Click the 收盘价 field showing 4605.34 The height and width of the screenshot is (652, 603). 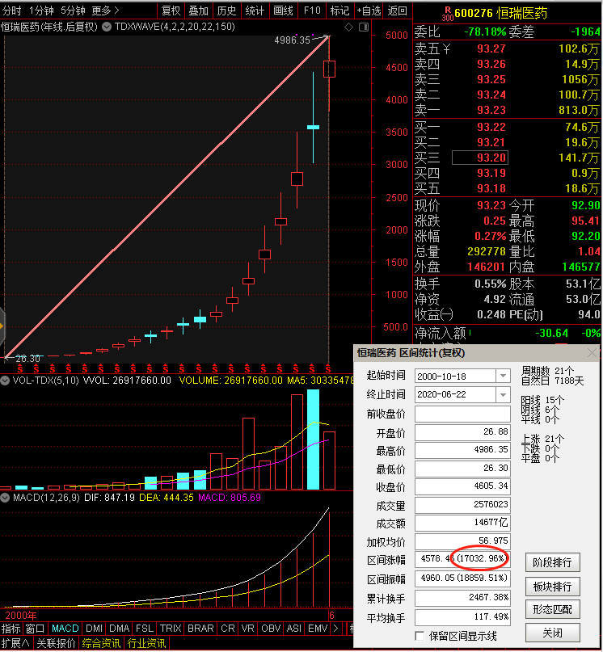coord(462,486)
